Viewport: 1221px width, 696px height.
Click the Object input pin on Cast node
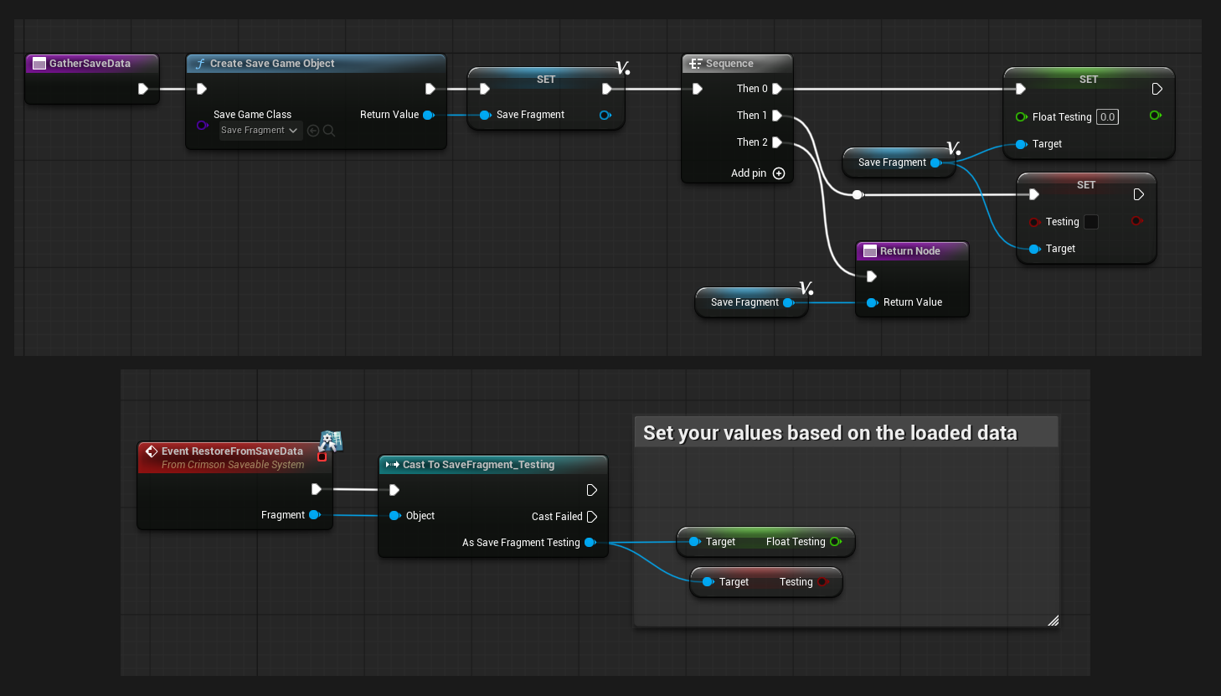(x=394, y=516)
